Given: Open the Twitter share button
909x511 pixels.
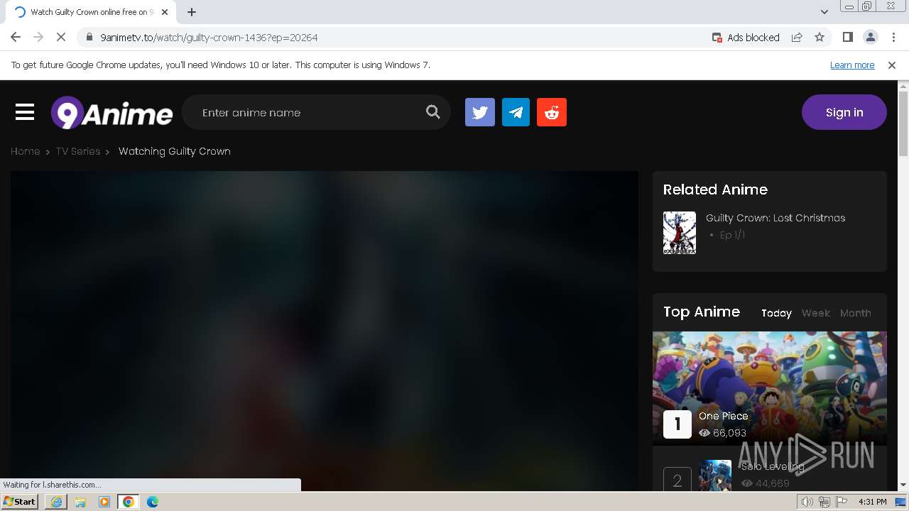Looking at the screenshot, I should tap(480, 112).
